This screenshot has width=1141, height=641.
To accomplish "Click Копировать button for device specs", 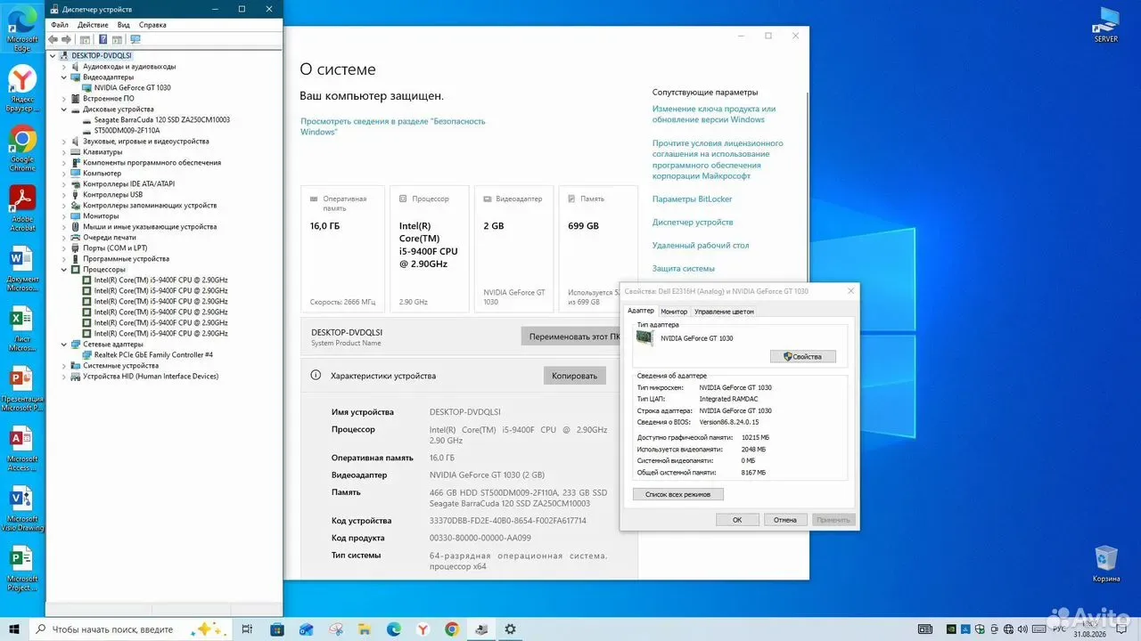I will pyautogui.click(x=575, y=376).
